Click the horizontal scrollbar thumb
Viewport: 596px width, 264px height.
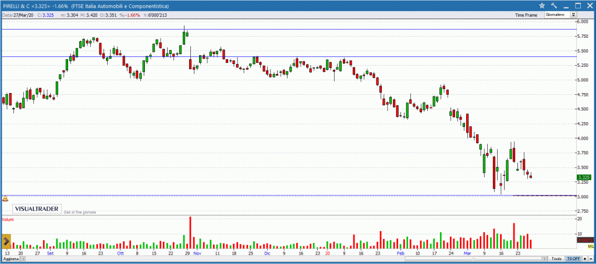pos(474,259)
